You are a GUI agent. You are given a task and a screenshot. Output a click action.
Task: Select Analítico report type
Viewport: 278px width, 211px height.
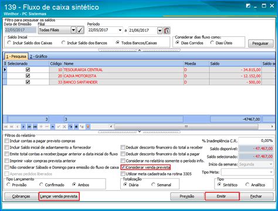pyautogui.click(x=248, y=185)
